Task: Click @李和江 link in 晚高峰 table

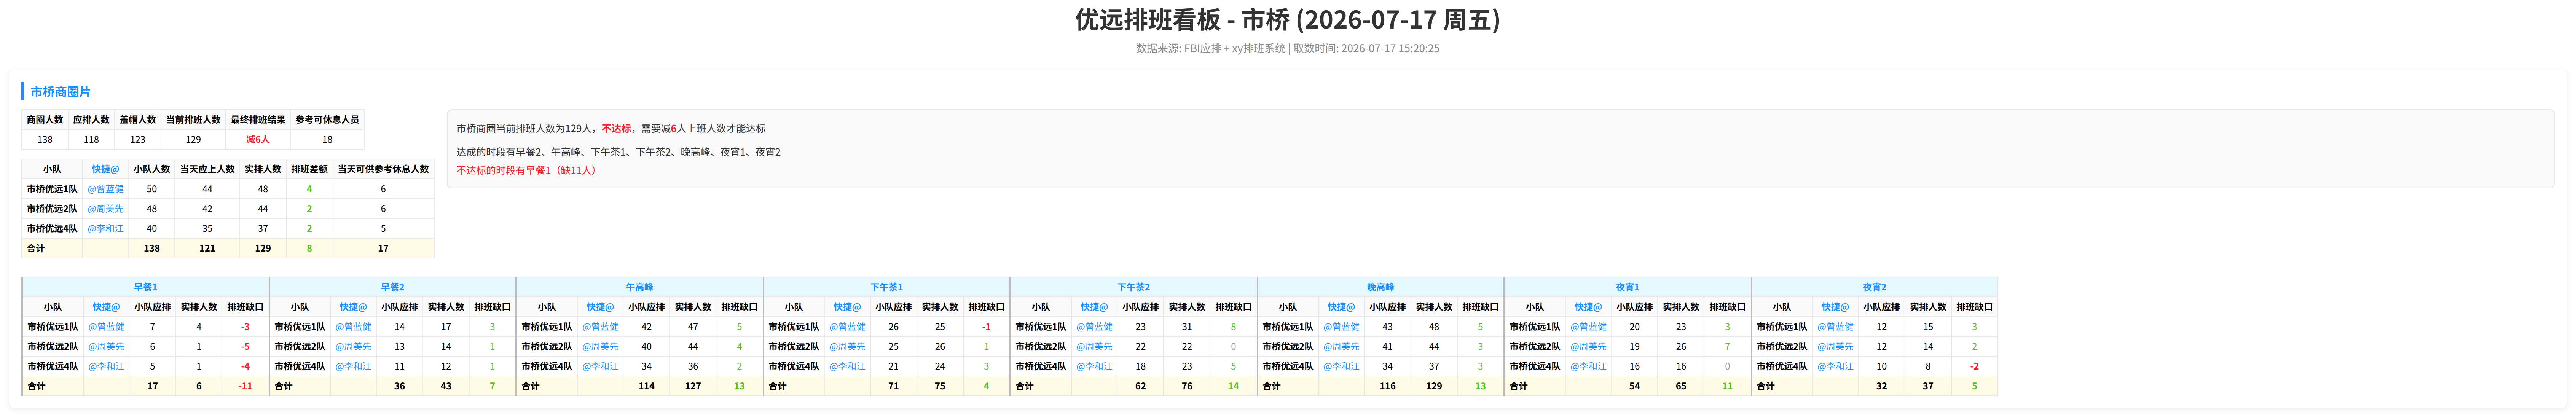Action: click(1341, 367)
